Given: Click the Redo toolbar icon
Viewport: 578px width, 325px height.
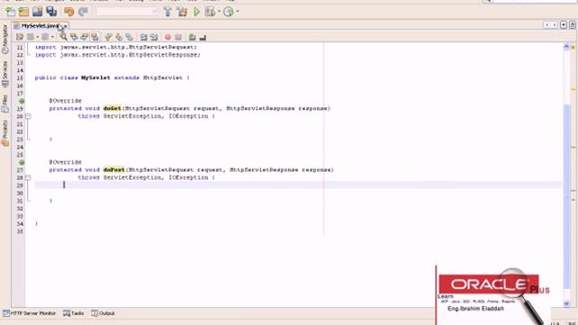Looking at the screenshot, I should tap(82, 12).
